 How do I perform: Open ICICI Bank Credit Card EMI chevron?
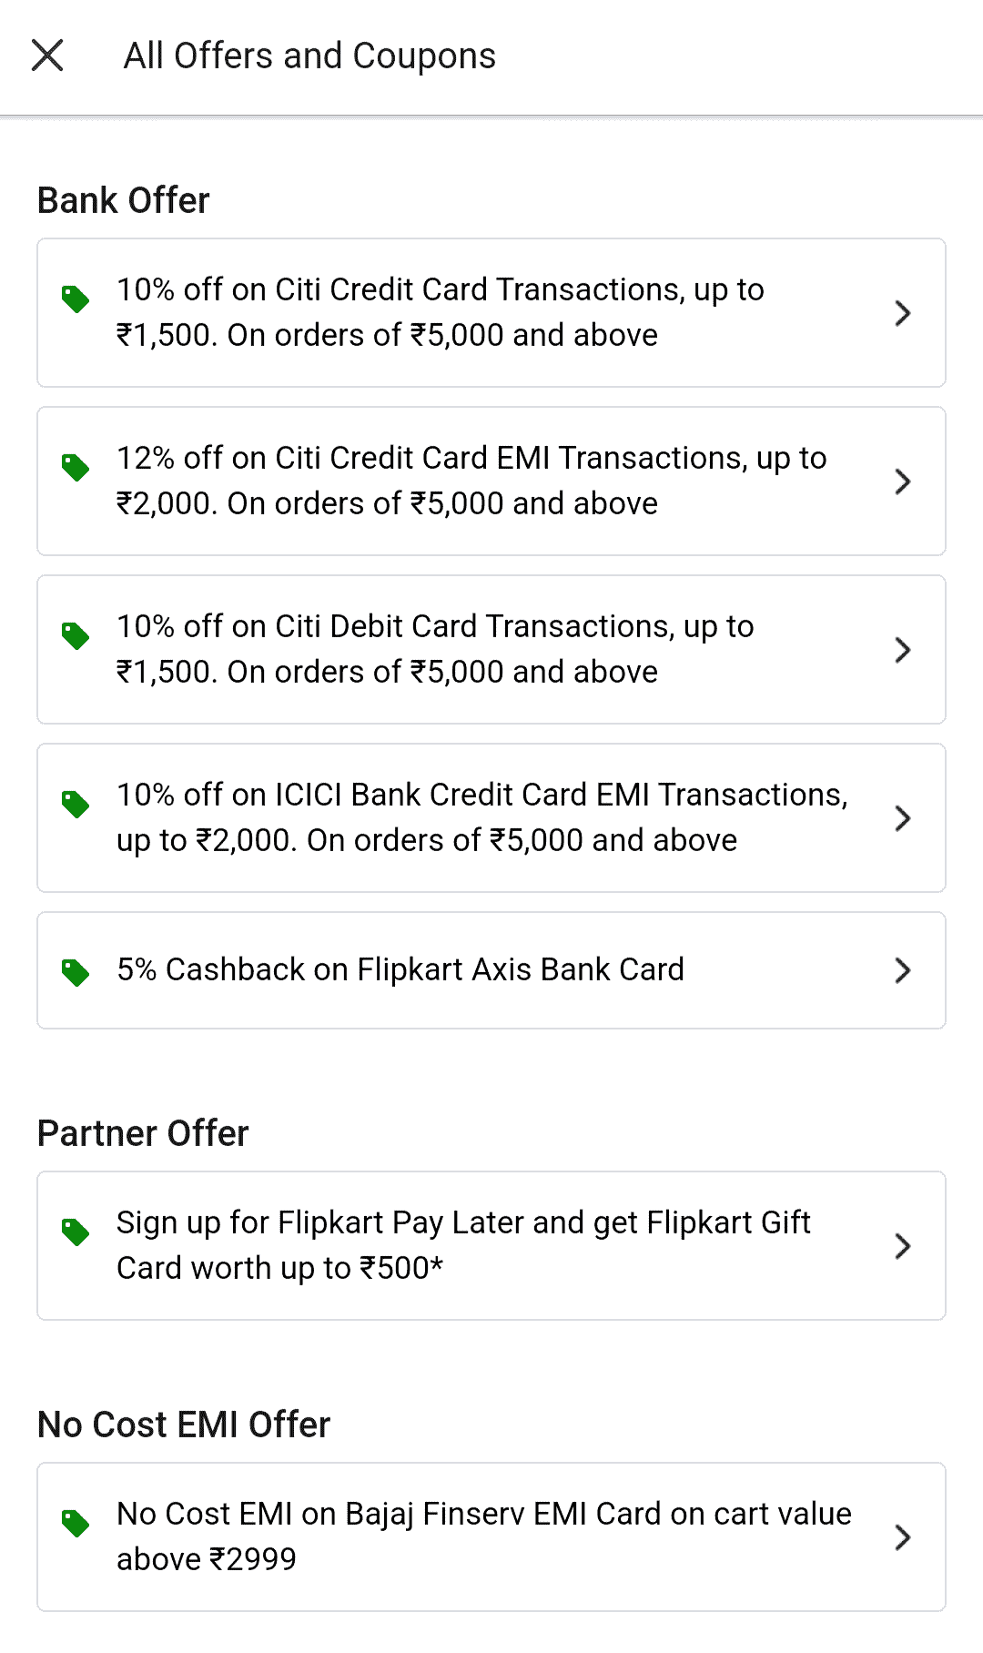pos(902,818)
